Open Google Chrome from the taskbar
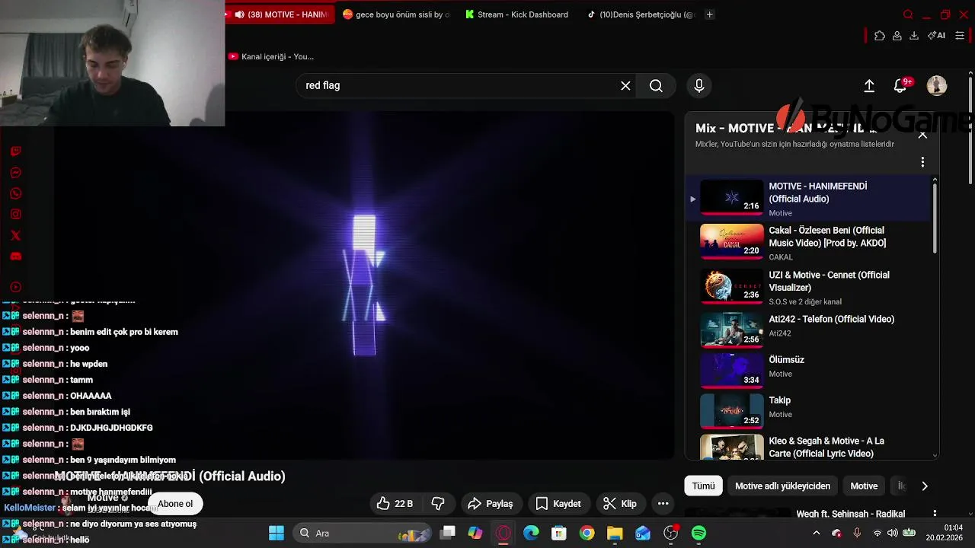Image resolution: width=975 pixels, height=548 pixels. (587, 533)
